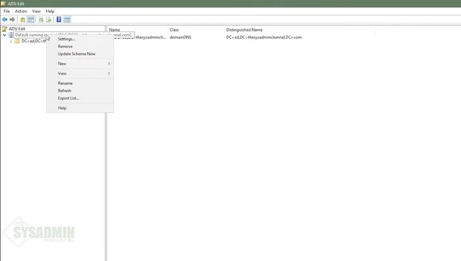Click the blue Help question mark icon

click(59, 20)
